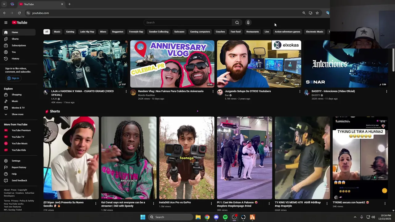Click the Windows taskbar Search box
The width and height of the screenshot is (395, 222).
click(x=170, y=217)
